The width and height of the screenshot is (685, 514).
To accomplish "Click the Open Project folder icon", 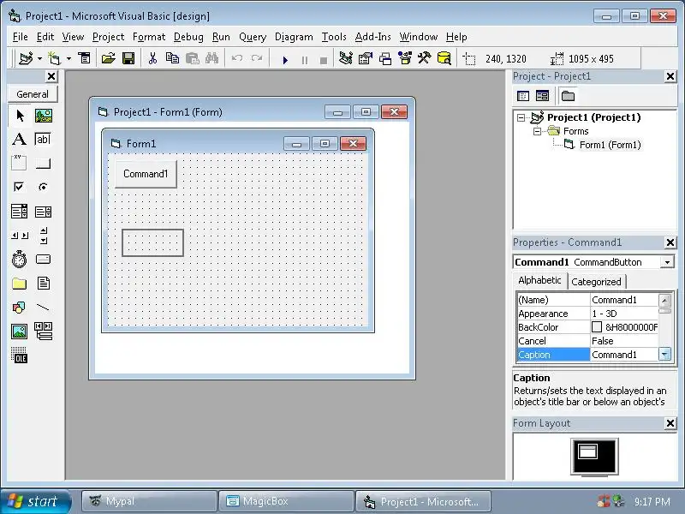I will (x=109, y=58).
